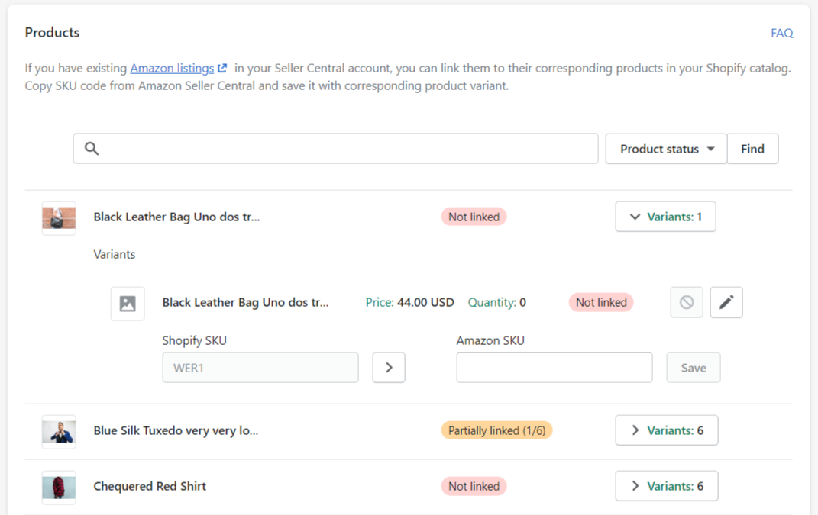Click the Save button for Amazon SKU
Image resolution: width=818 pixels, height=515 pixels.
pyautogui.click(x=694, y=368)
